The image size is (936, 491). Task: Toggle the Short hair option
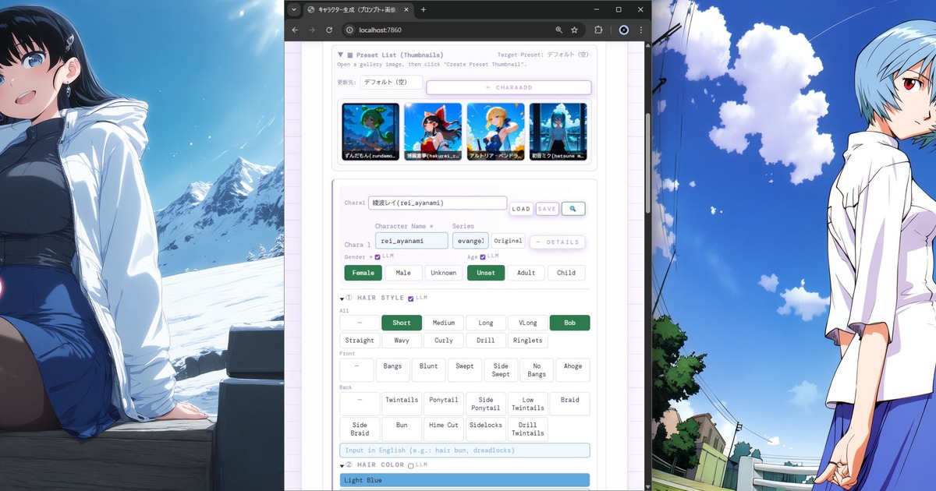[402, 323]
